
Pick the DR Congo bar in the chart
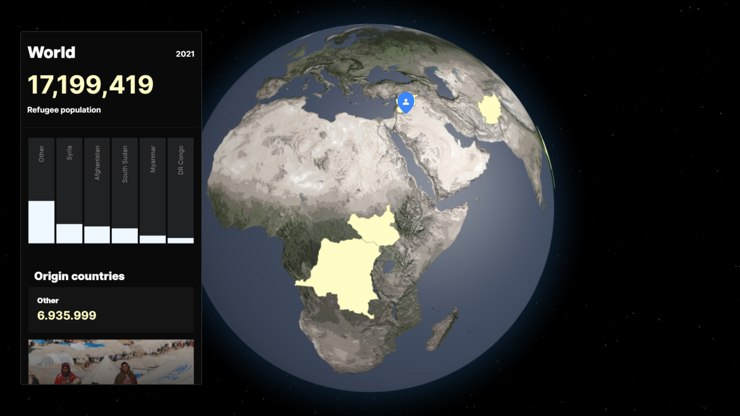[181, 191]
